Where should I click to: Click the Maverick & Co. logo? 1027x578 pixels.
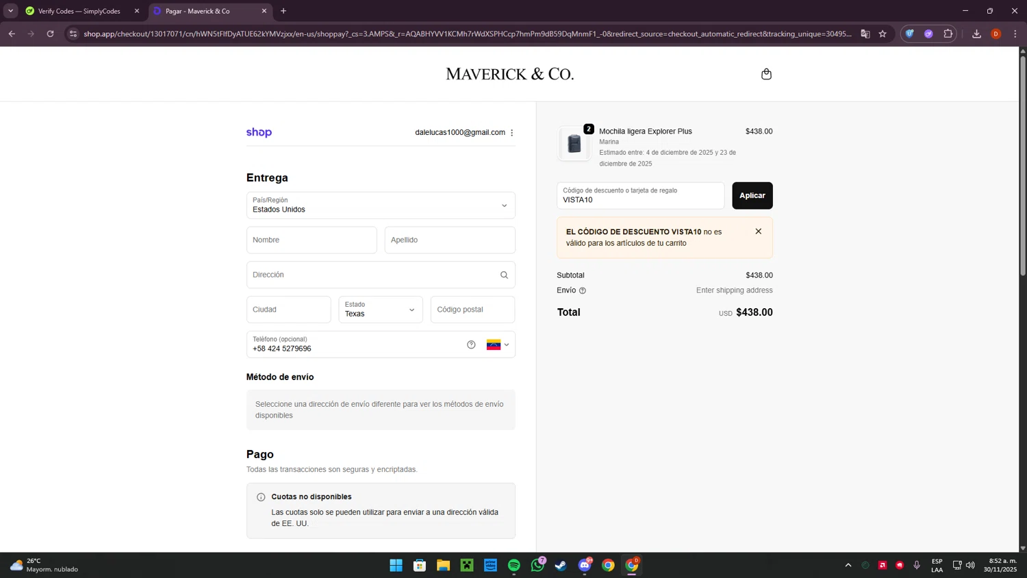click(510, 74)
